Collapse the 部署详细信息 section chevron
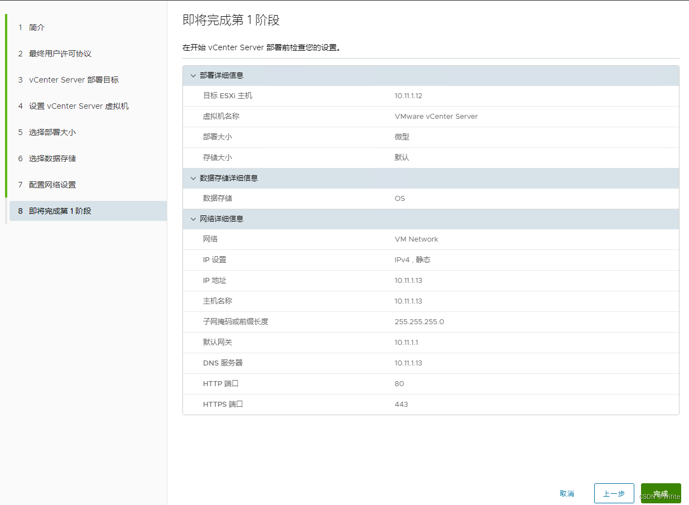689x505 pixels. [194, 75]
